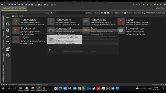Switch to the КОНСОЛЬ tab
Screen dimensions: 166x93
coord(160,8)
